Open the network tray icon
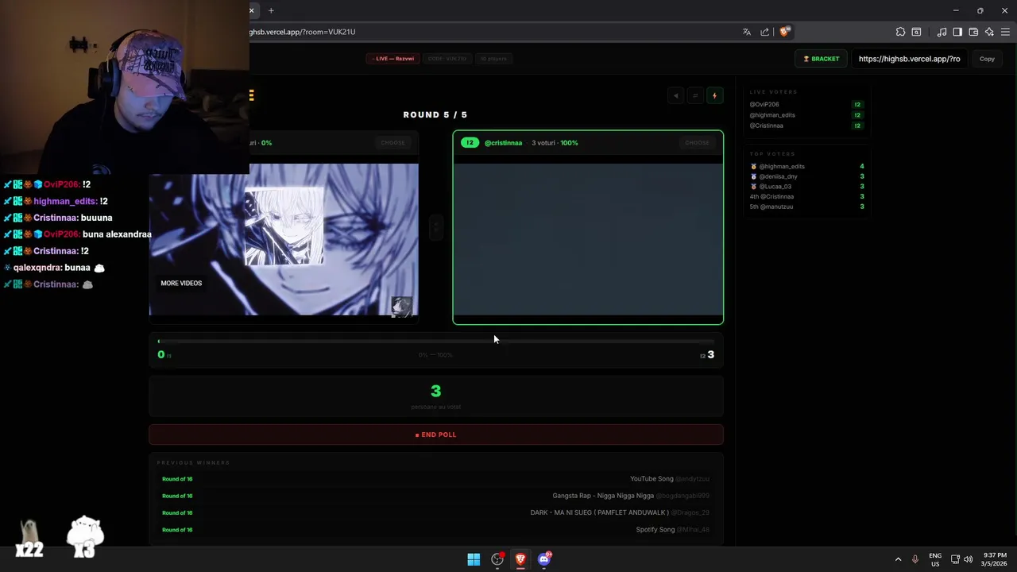The image size is (1017, 572). tap(955, 559)
